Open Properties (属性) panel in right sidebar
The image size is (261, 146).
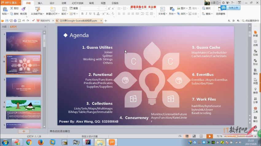(x=255, y=71)
